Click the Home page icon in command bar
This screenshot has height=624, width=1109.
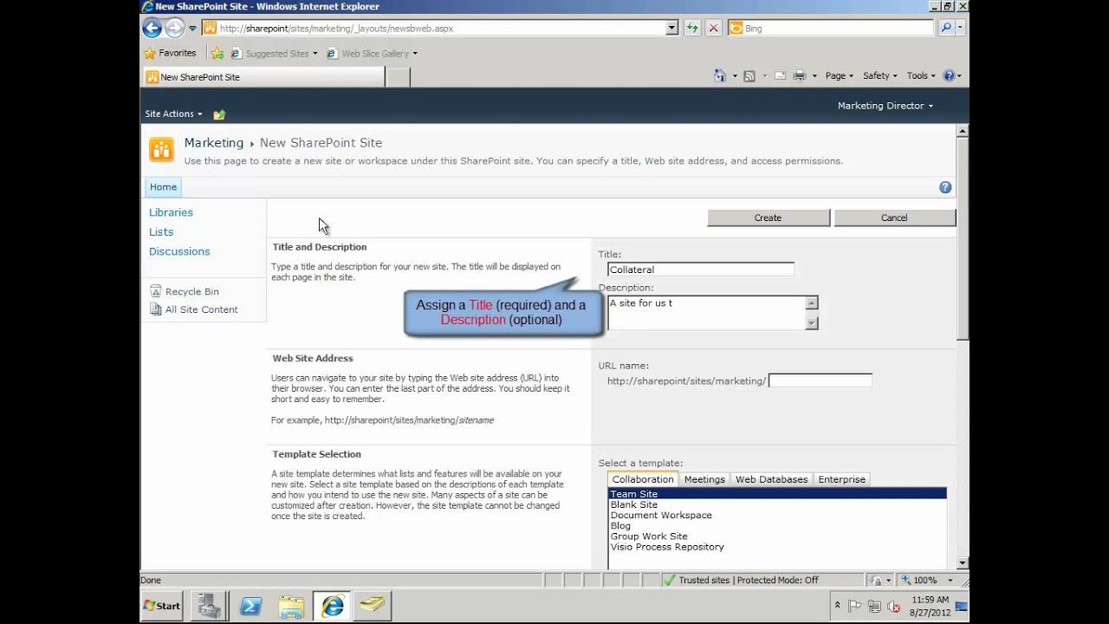tap(719, 76)
